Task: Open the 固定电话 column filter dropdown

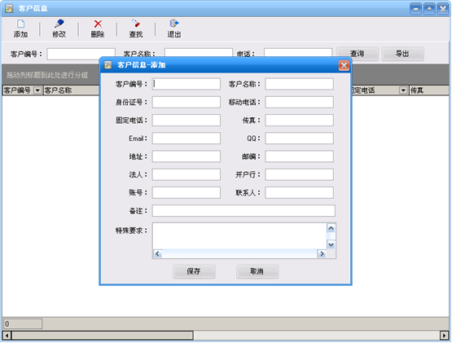Action: click(x=403, y=90)
